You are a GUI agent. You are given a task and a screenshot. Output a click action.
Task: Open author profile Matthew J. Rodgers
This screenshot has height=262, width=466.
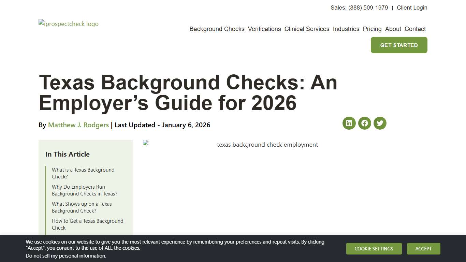pyautogui.click(x=78, y=125)
